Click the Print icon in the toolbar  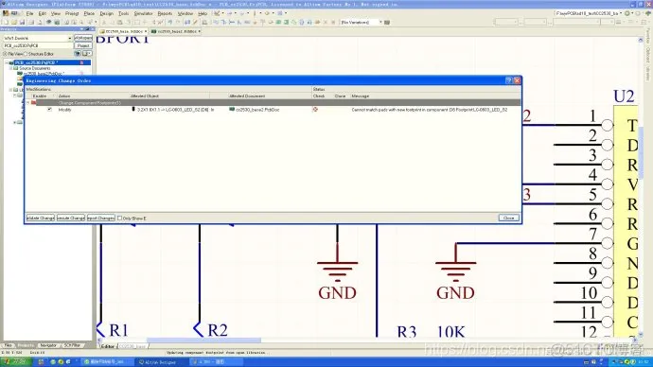[31, 22]
